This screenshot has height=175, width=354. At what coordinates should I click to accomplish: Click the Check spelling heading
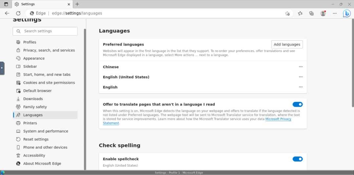tap(119, 145)
